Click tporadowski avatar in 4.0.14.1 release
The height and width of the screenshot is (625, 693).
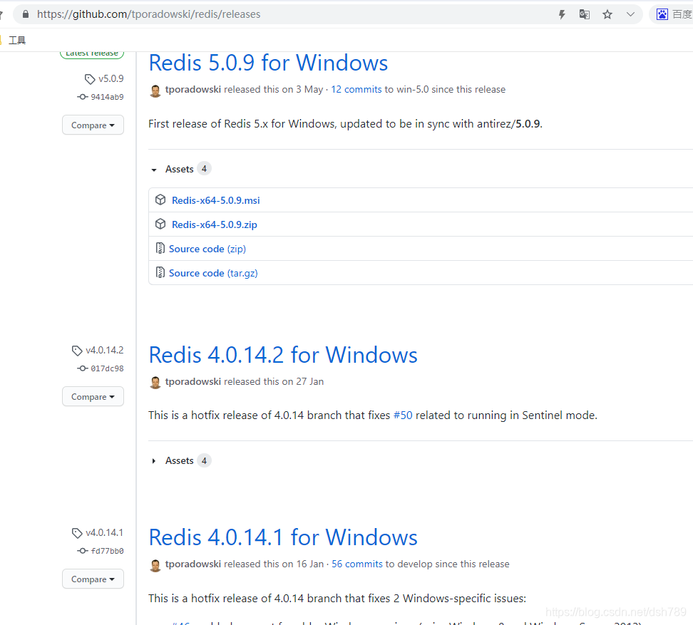tap(155, 565)
